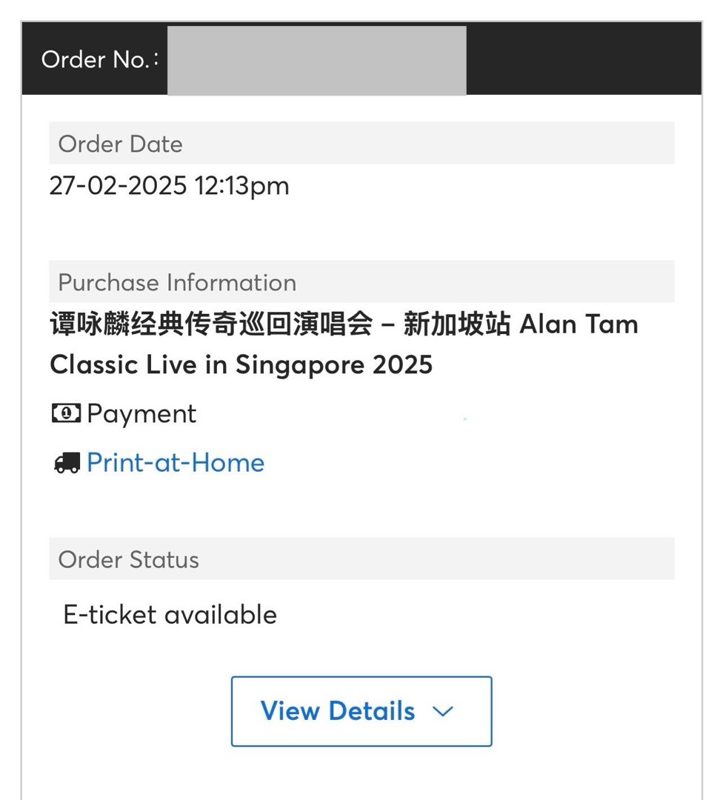This screenshot has height=800, width=723.
Task: Click the dollar-bill icon in Purchase Information
Action: [65, 413]
